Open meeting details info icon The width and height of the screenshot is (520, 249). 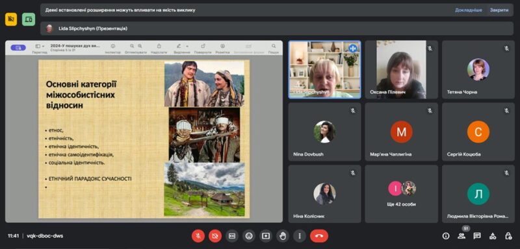click(446, 236)
